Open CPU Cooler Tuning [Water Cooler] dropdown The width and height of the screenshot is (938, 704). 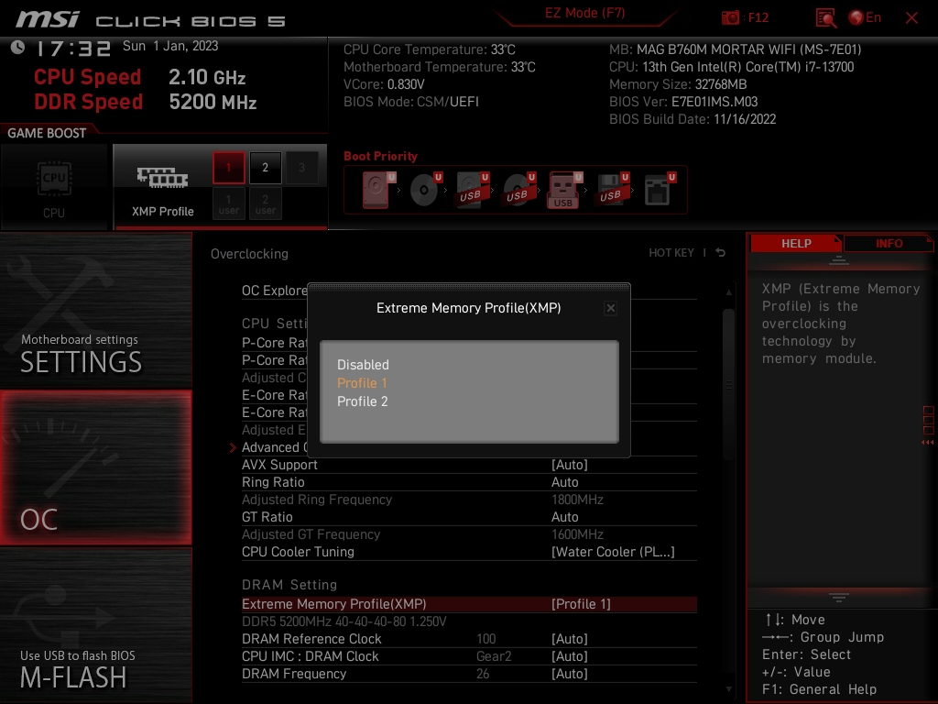coord(613,552)
